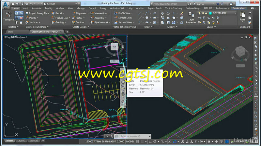261x146 pixels.
Task: Open the Grading dropdown
Action: 59,22
